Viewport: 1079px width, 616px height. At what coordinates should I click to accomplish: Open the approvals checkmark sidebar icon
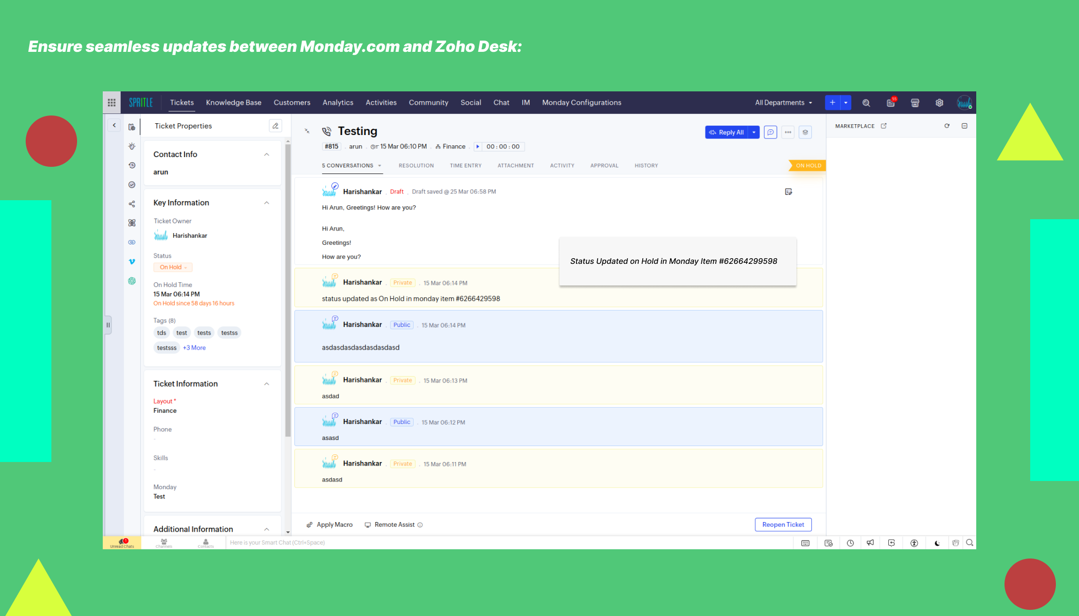coord(132,185)
